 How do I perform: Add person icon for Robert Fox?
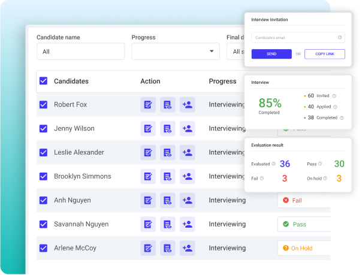click(x=187, y=105)
